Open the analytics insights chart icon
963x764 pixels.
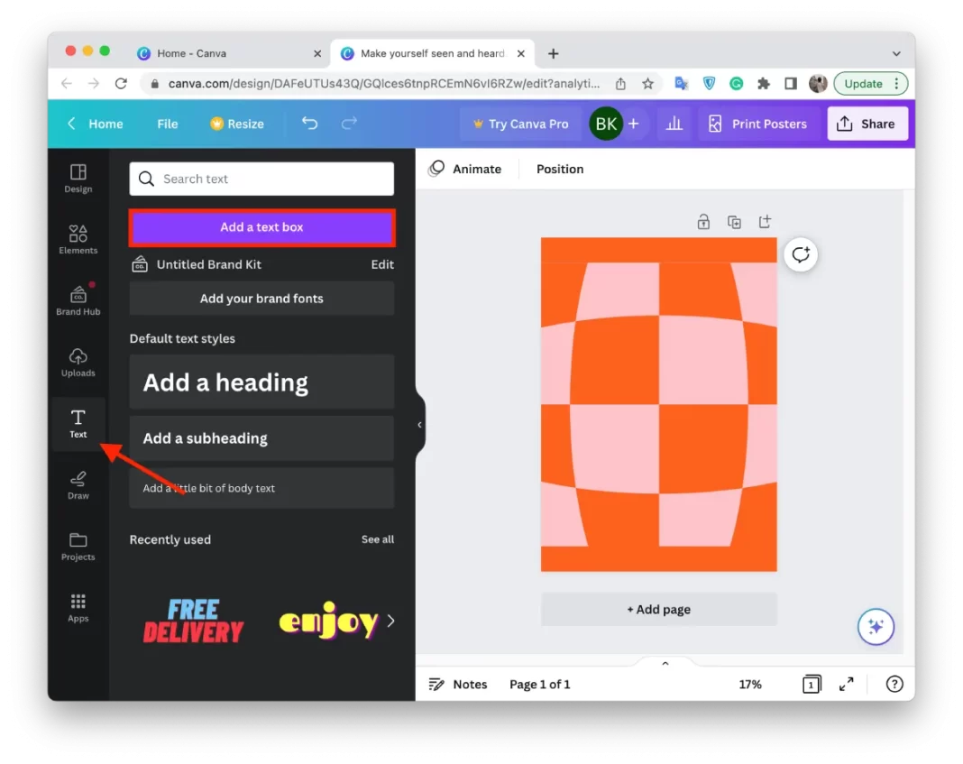tap(674, 124)
